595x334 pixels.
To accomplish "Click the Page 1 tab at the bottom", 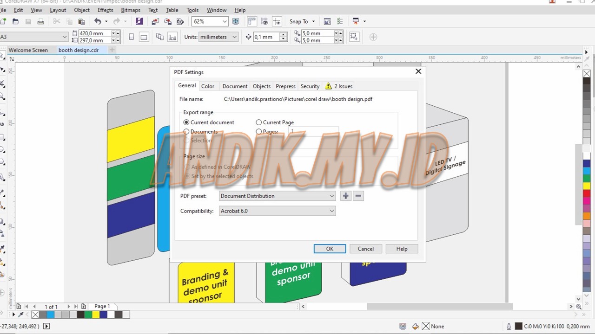I will (102, 306).
